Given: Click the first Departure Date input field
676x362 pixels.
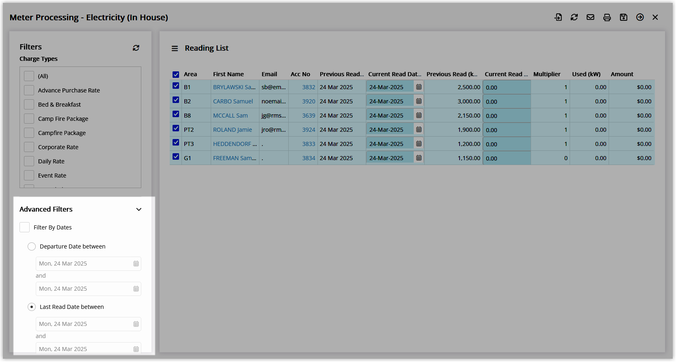Looking at the screenshot, I should click(x=89, y=263).
